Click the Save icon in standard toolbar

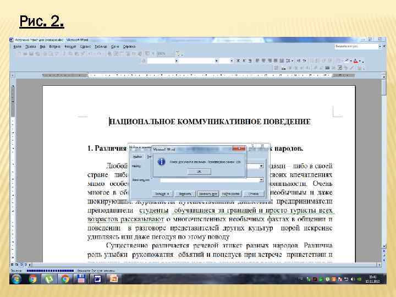[x=31, y=53]
